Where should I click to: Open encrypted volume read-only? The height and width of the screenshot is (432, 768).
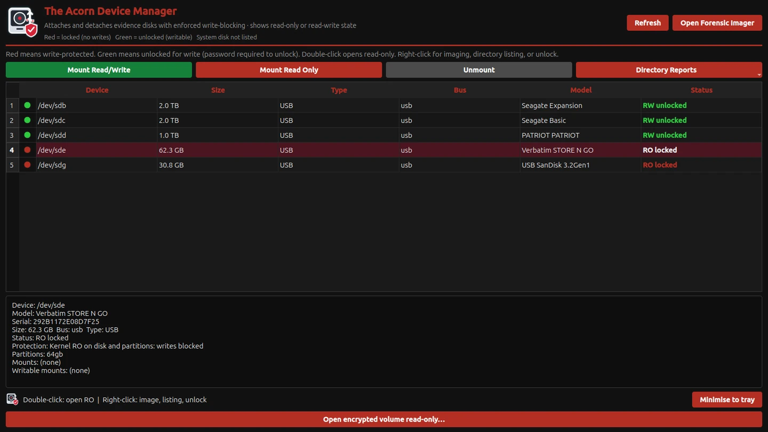pos(384,419)
